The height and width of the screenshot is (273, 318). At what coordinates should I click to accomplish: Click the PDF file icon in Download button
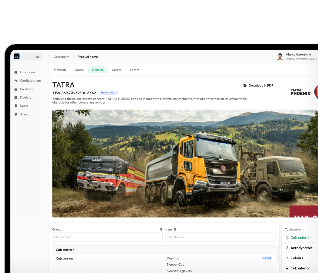(x=245, y=85)
